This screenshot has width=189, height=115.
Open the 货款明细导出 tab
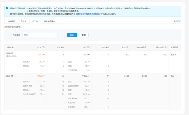49,21
